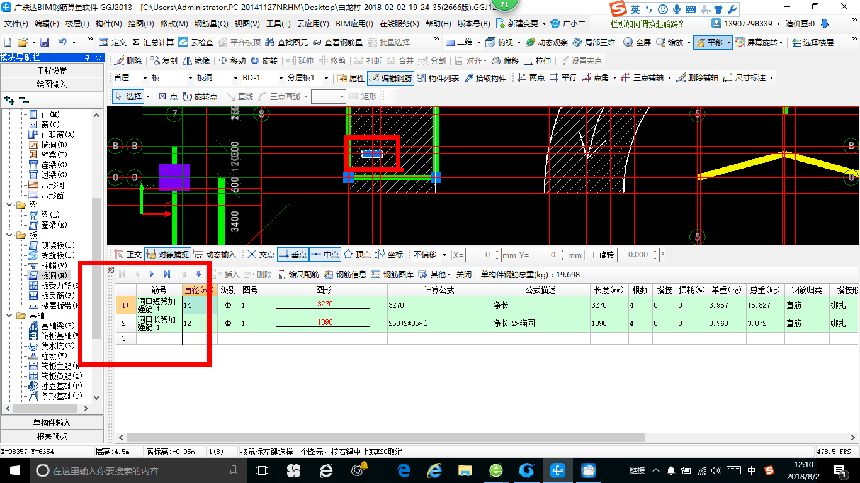Activate 动态观察 dynamic orbit view
This screenshot has width=860, height=483.
[547, 42]
